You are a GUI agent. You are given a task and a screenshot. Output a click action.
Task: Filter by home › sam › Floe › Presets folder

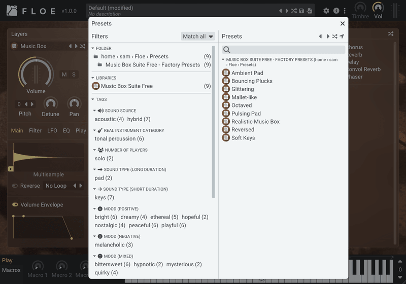tap(152, 56)
